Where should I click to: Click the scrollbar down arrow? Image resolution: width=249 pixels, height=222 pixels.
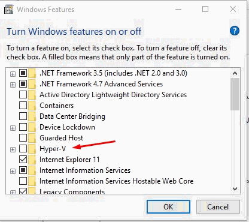(235, 189)
